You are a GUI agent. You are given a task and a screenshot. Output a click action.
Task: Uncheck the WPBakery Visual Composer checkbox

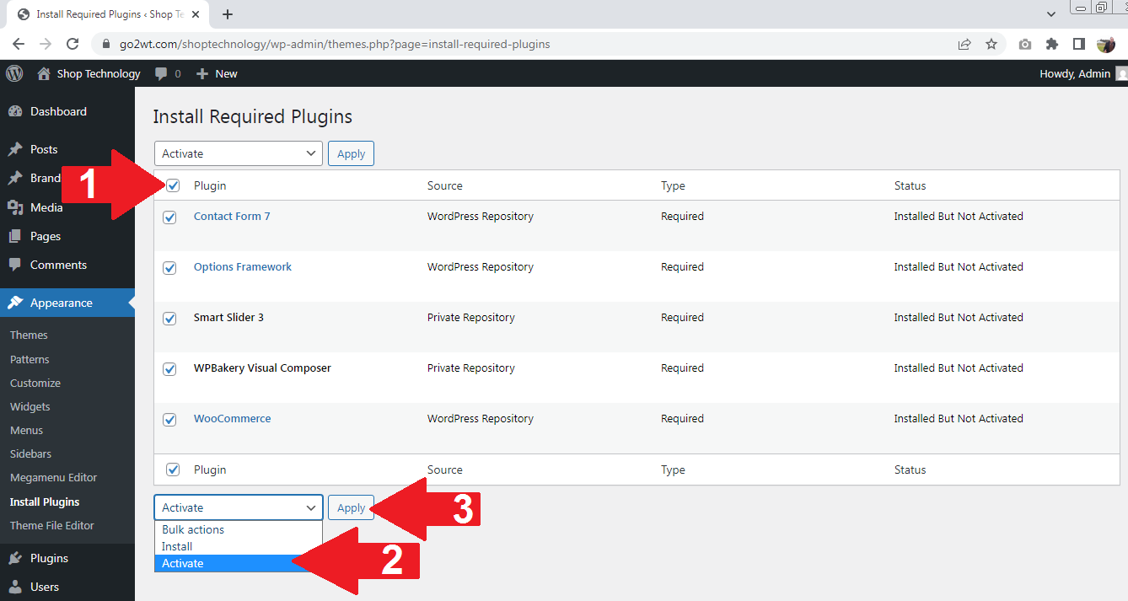pos(169,369)
